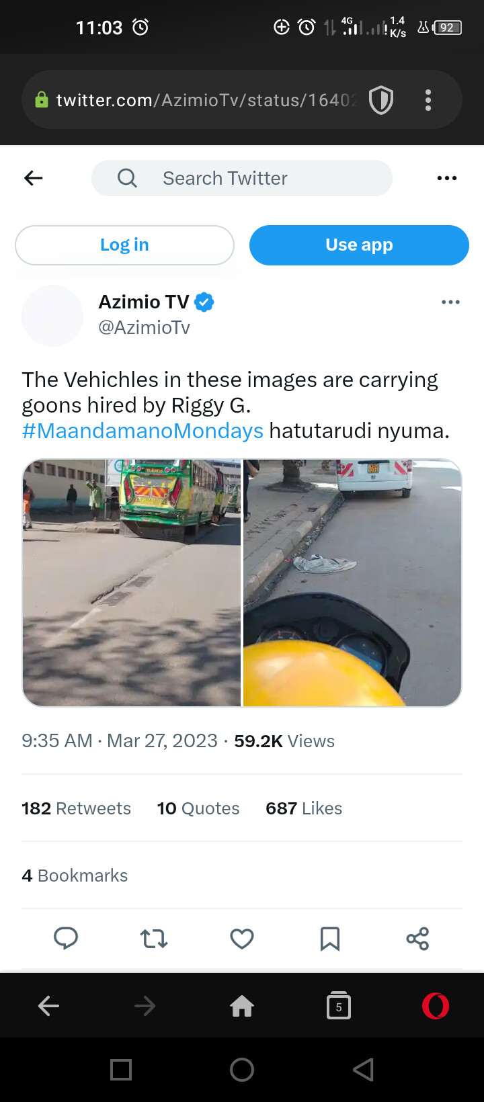Open the Opera browser menu icon

[435, 1006]
